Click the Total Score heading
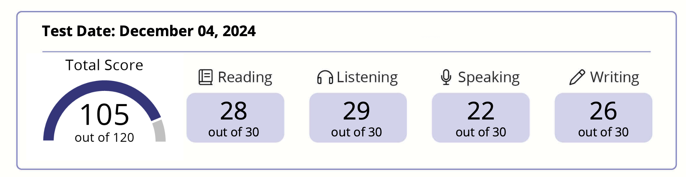This screenshot has height=177, width=686. (x=104, y=65)
